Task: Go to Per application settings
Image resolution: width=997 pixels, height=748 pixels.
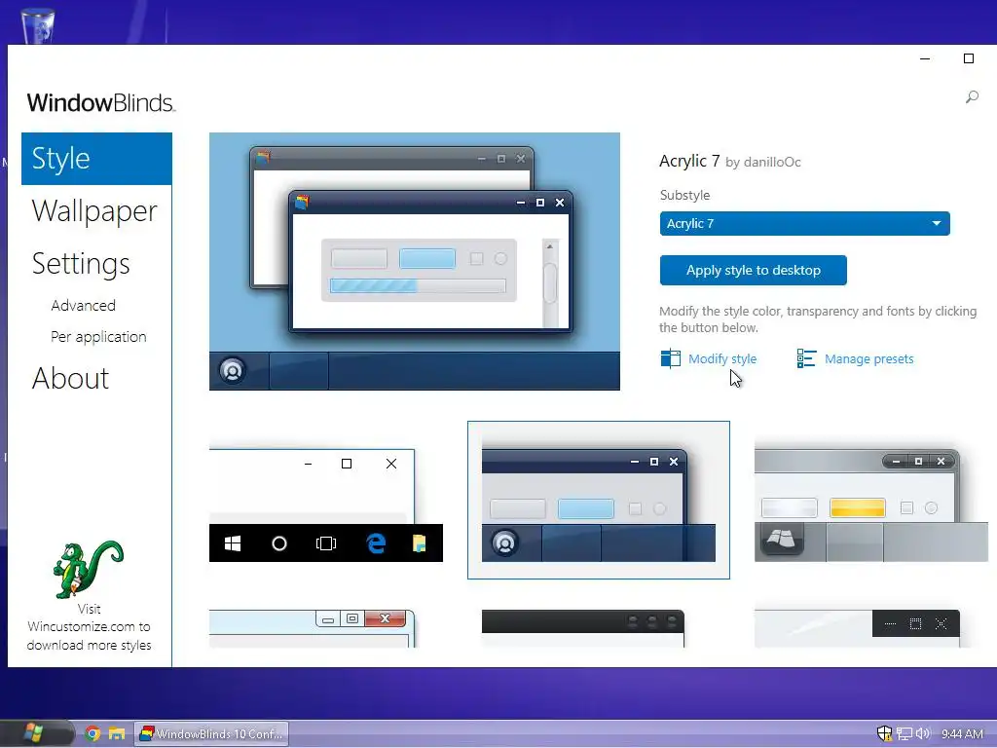Action: 98,336
